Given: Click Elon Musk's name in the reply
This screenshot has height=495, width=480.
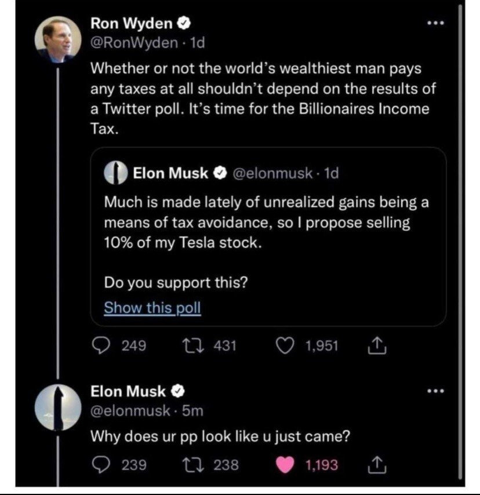Looking at the screenshot, I should pyautogui.click(x=129, y=391).
